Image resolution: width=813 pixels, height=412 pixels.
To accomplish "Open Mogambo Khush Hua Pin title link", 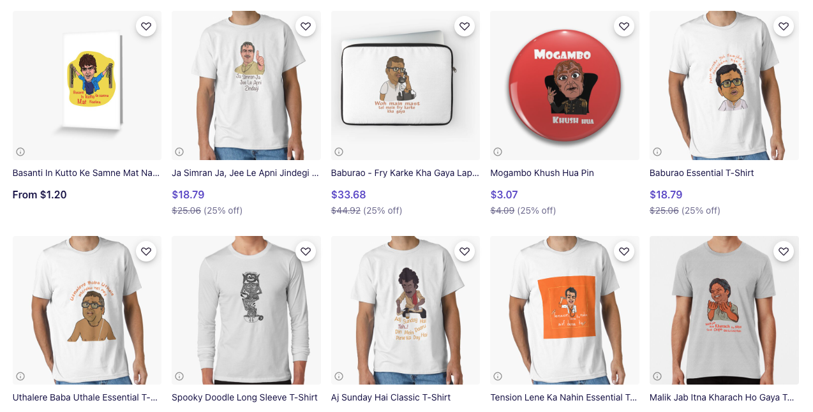I will [542, 173].
